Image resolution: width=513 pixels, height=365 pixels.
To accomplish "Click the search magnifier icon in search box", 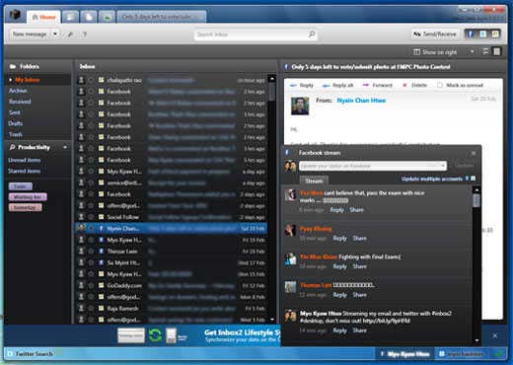I will tap(312, 35).
